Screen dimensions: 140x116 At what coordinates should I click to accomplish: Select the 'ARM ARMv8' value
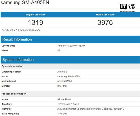click(x=64, y=99)
